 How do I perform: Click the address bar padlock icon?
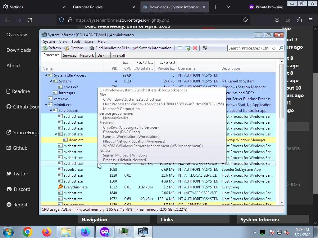pos(70,20)
